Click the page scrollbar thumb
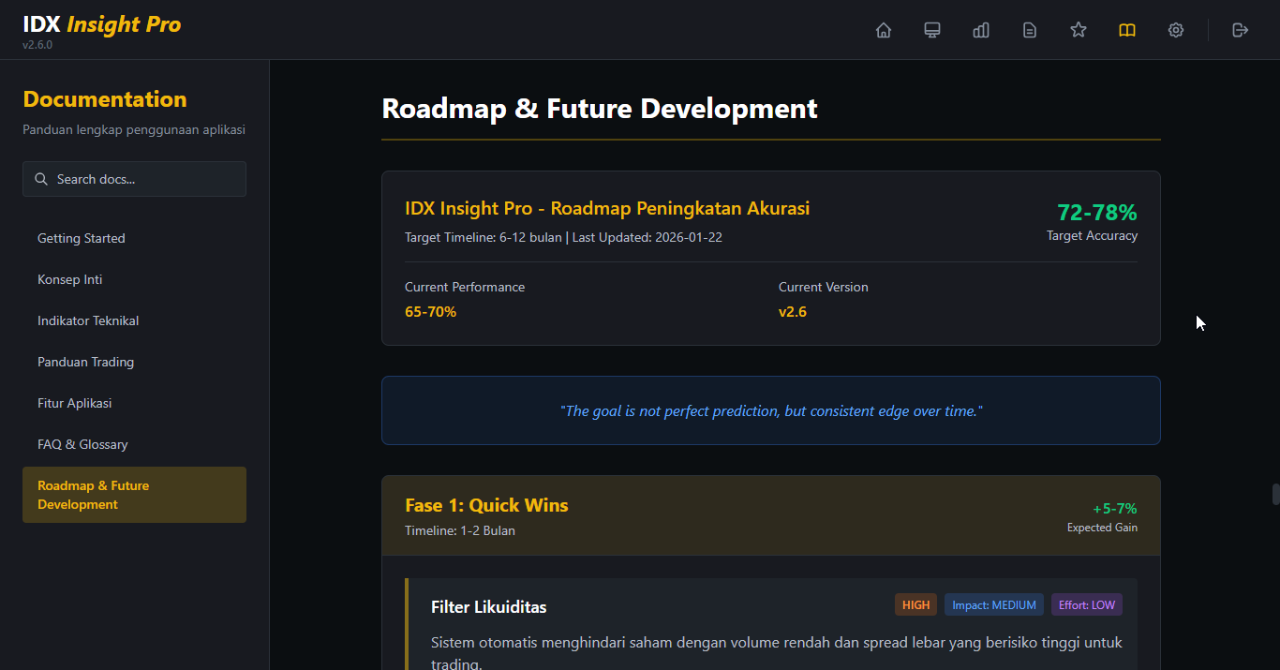The width and height of the screenshot is (1280, 670). coord(1275,494)
